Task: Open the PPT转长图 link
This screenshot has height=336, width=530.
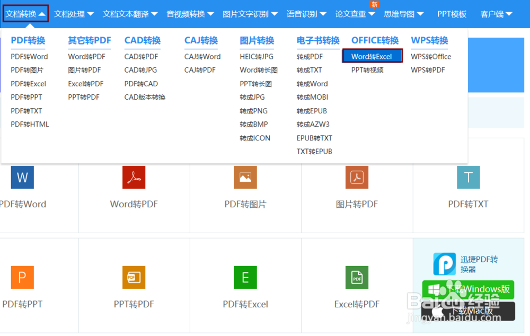Action: tap(256, 84)
